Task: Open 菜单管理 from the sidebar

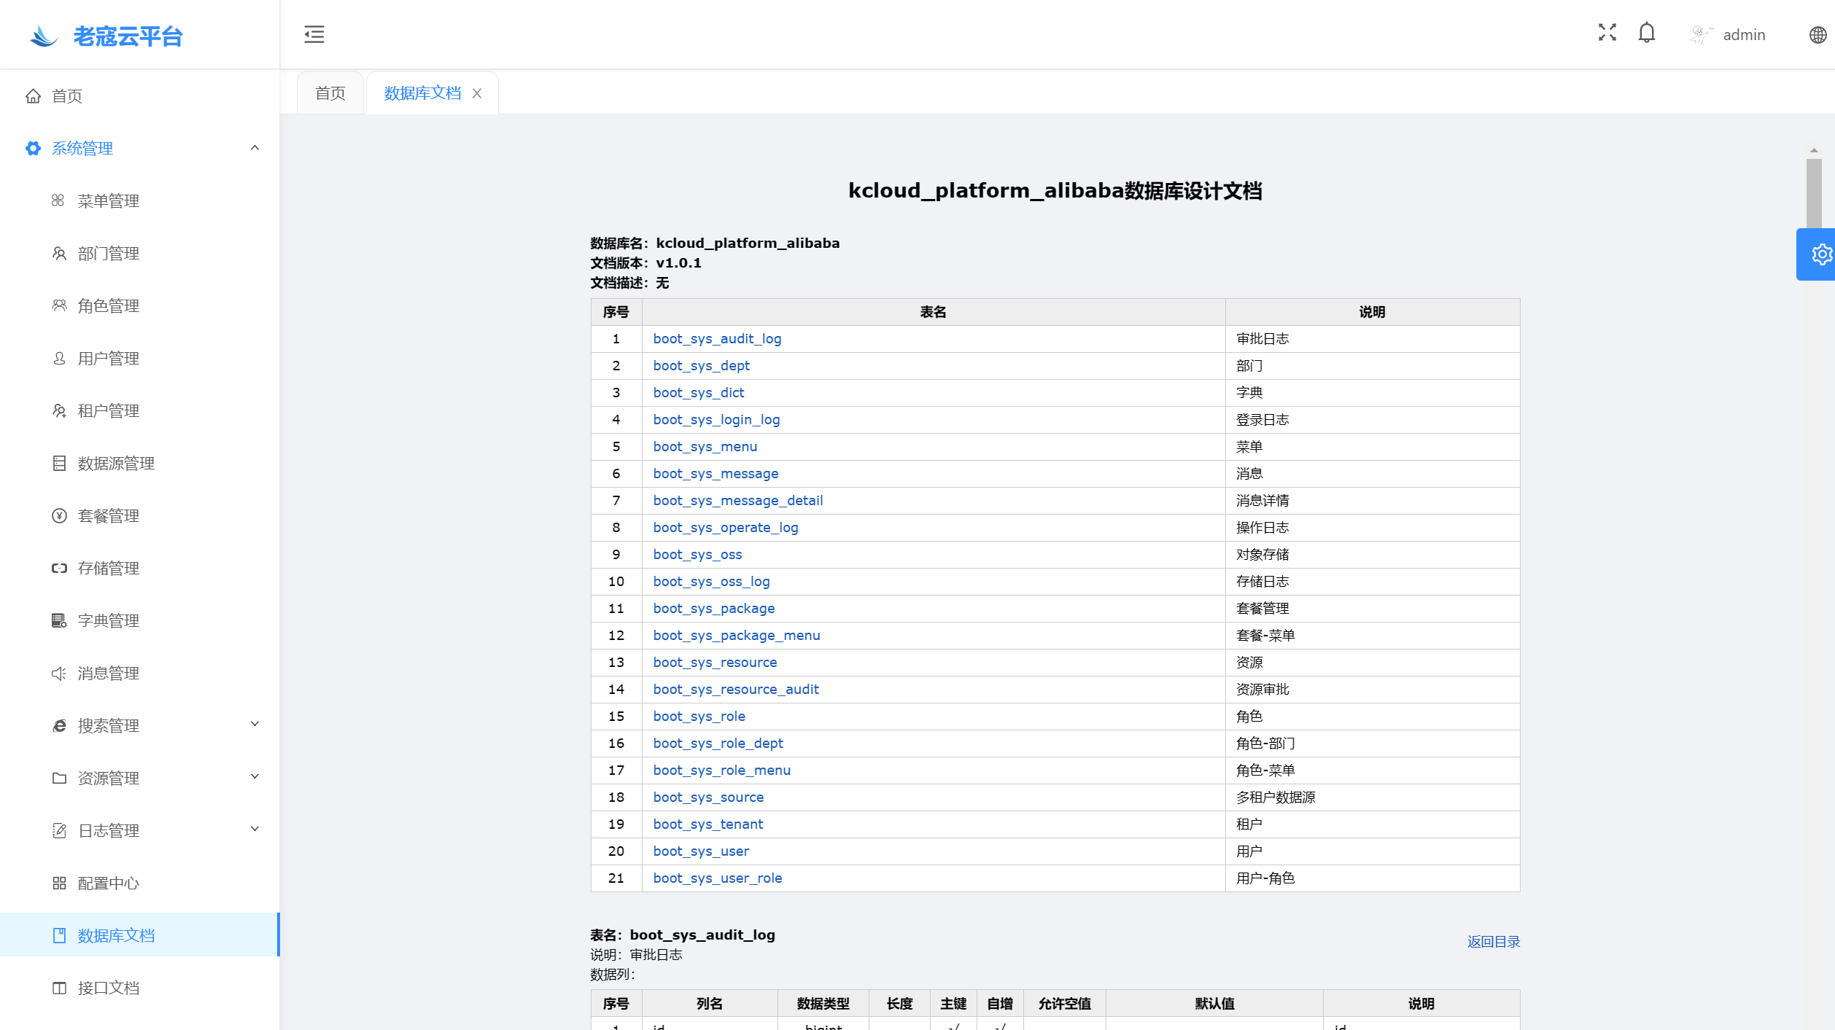Action: coord(108,201)
